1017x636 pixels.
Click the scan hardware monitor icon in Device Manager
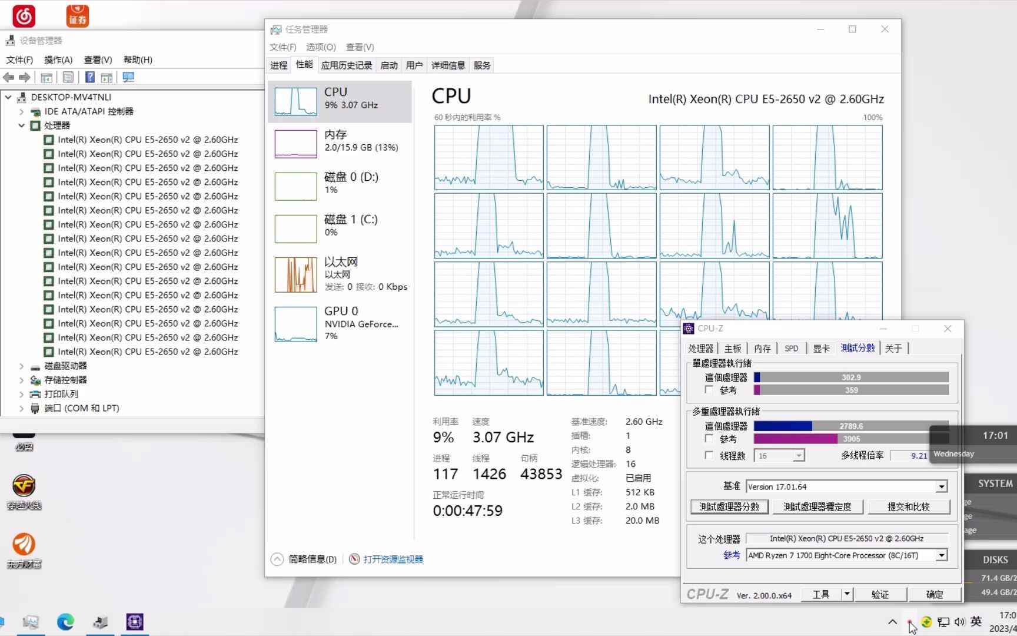(128, 77)
